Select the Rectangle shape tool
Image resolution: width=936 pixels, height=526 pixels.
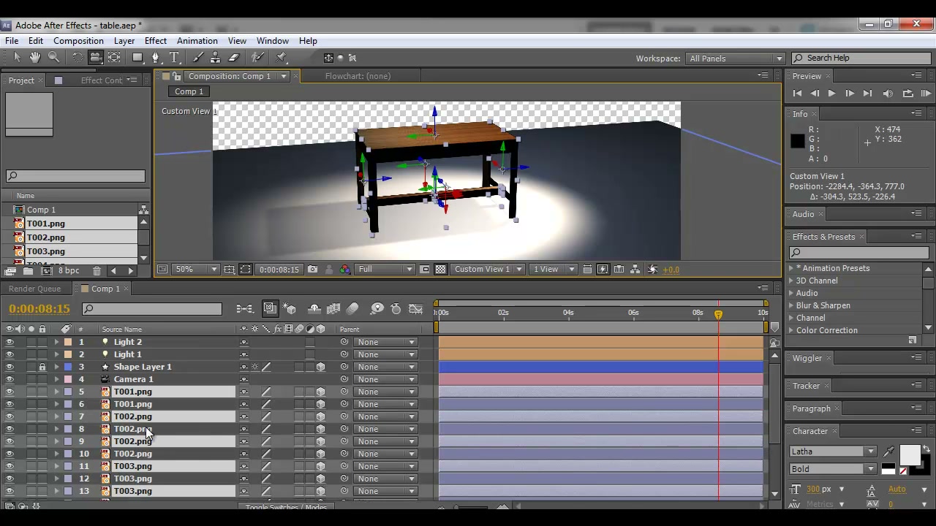click(x=137, y=58)
